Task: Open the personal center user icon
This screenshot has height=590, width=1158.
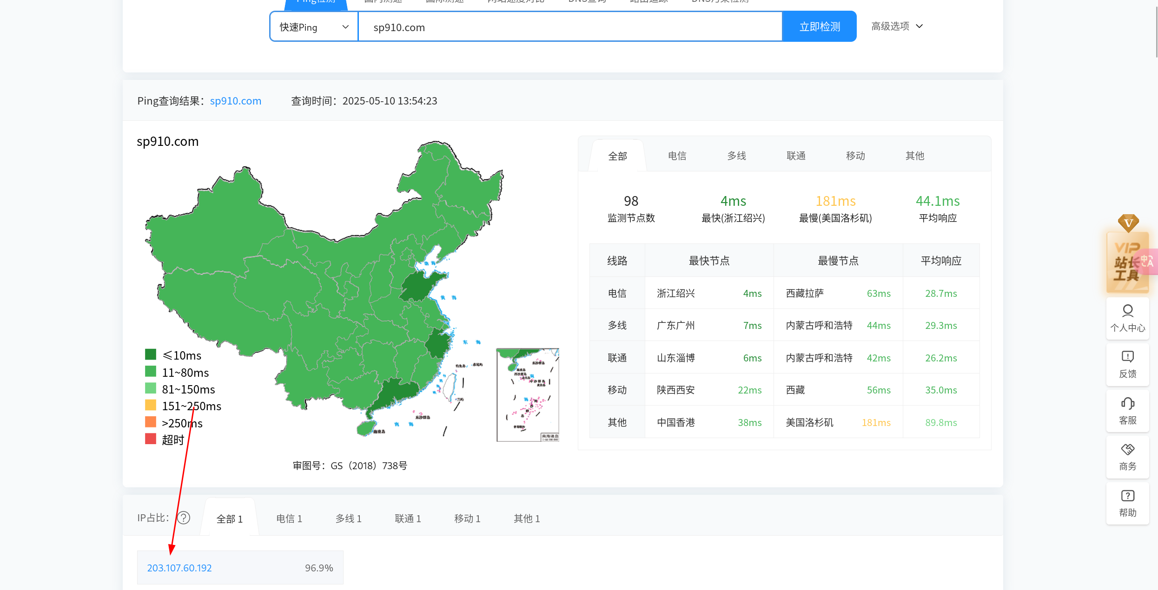Action: tap(1127, 310)
